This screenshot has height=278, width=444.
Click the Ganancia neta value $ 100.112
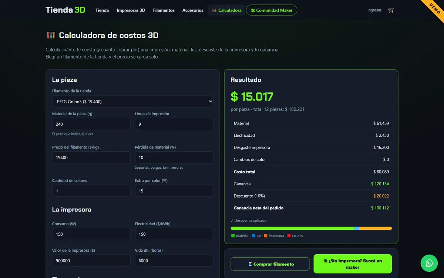[x=380, y=208]
